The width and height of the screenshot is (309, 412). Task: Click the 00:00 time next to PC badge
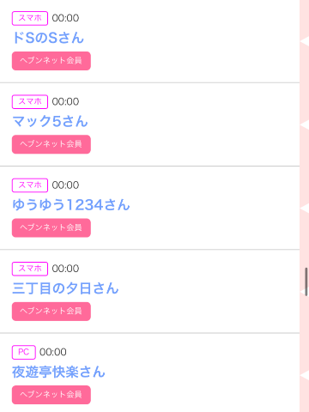(x=53, y=352)
